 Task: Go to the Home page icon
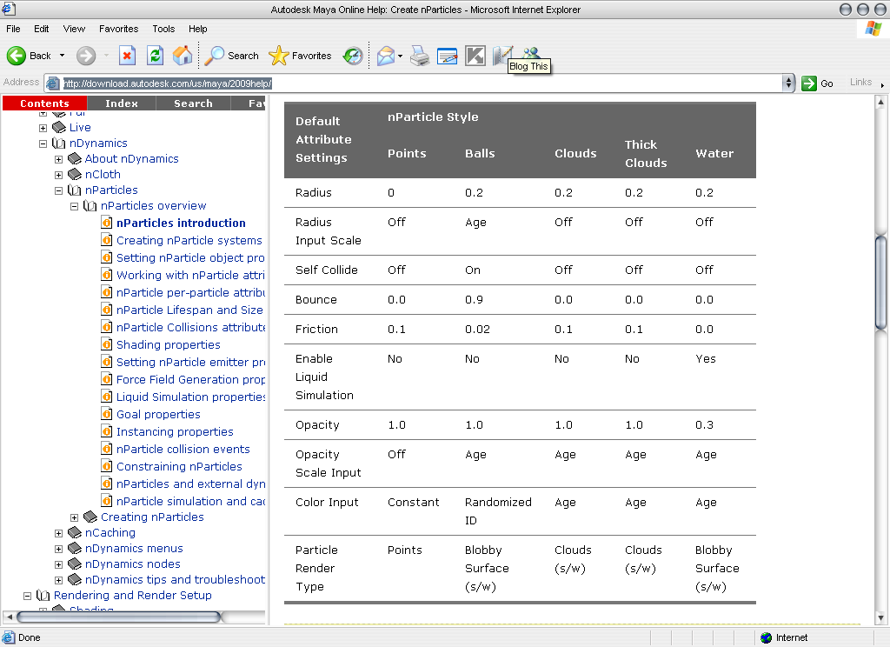pyautogui.click(x=183, y=56)
